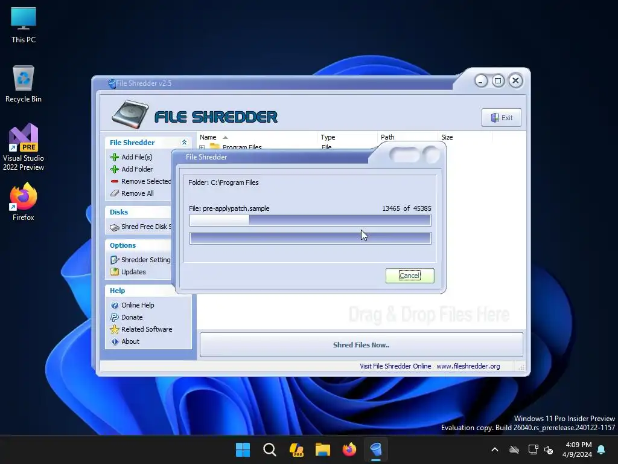Click the Updates package icon
The width and height of the screenshot is (618, 464).
[x=115, y=272]
